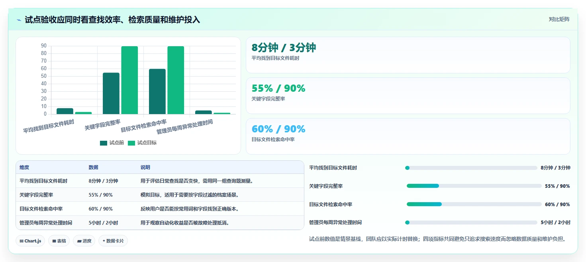Open the 60% / 90% data card
The width and height of the screenshot is (586, 262).
coord(408,136)
